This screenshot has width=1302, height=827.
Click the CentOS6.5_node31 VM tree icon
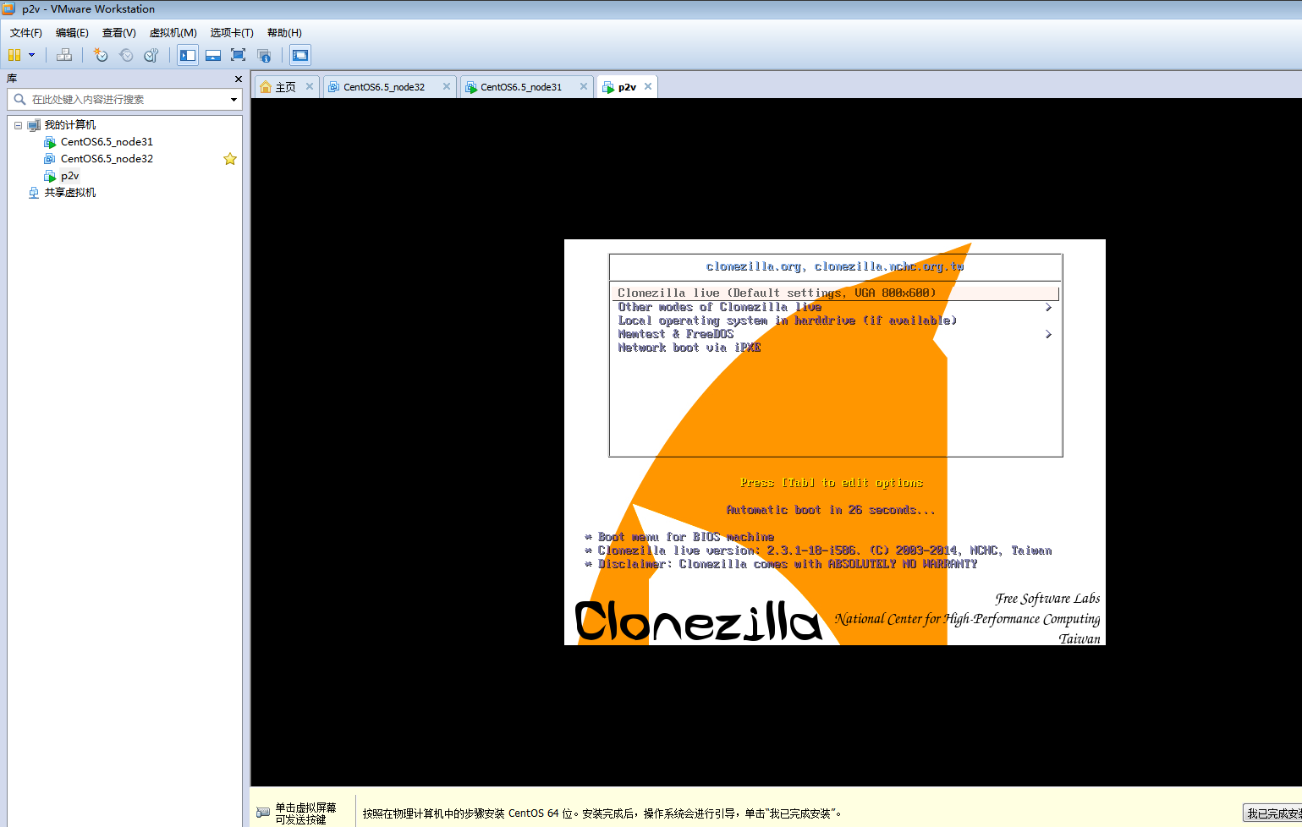(x=50, y=142)
